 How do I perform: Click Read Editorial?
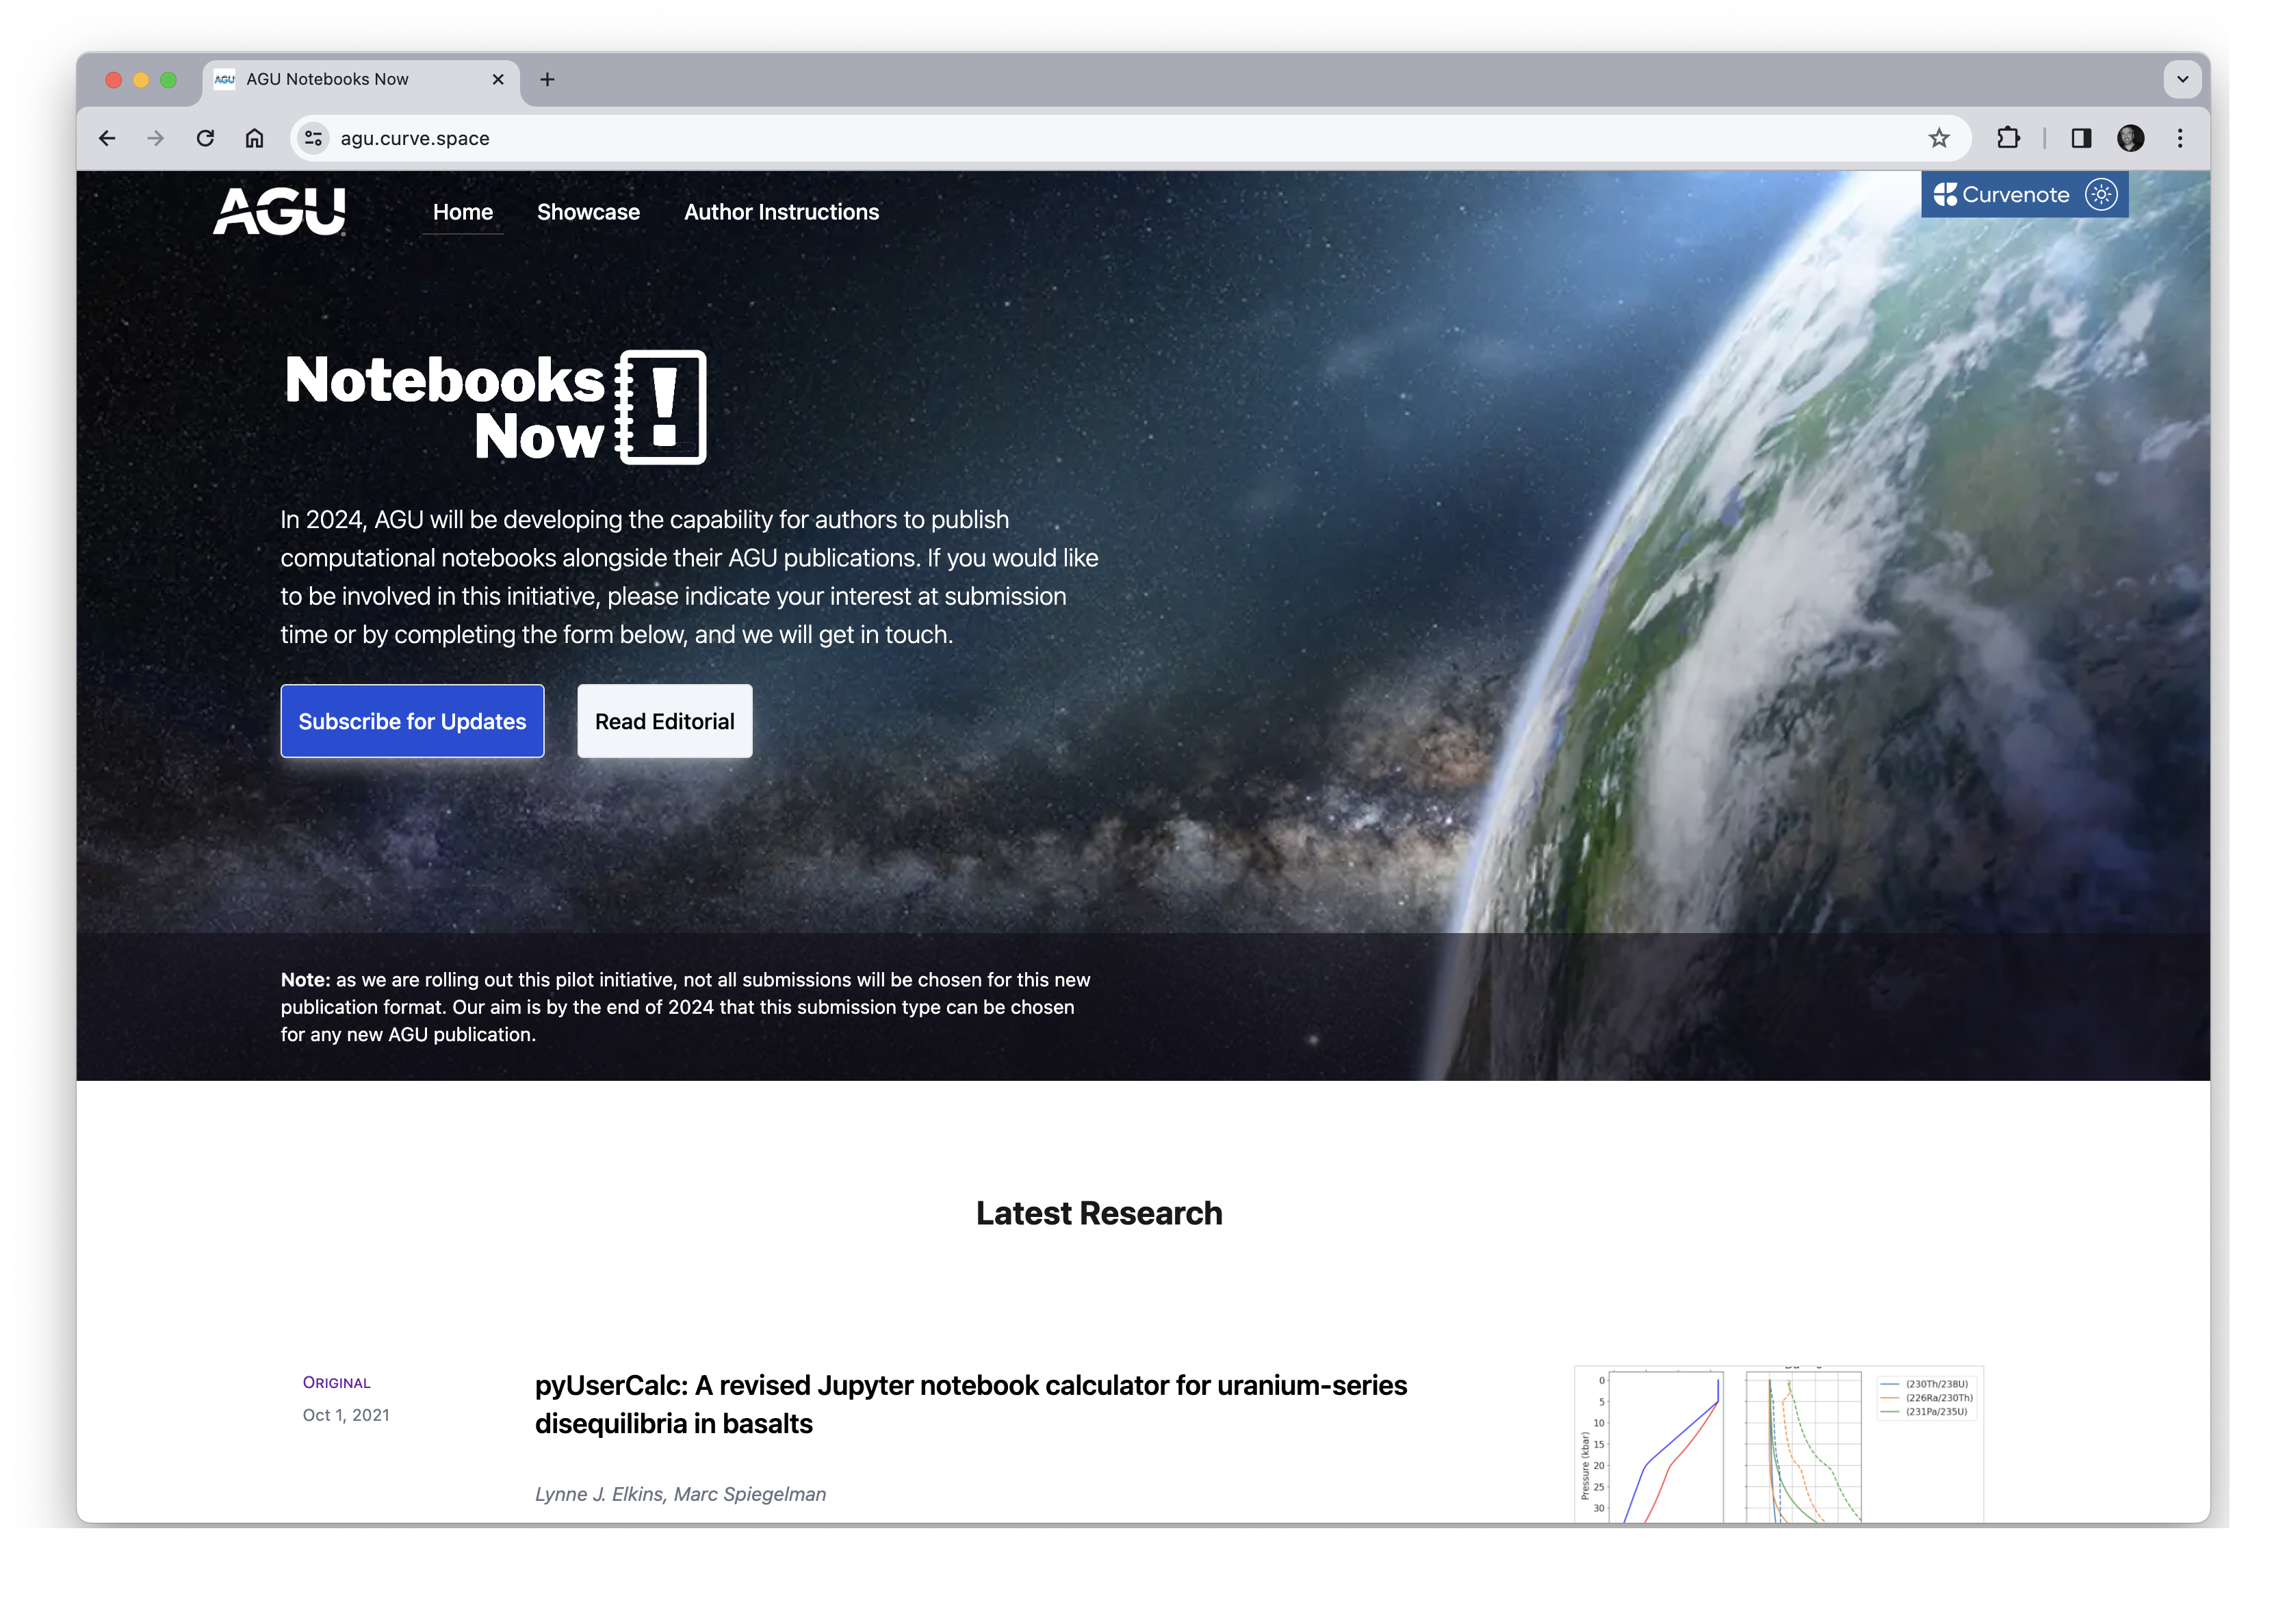pos(664,721)
